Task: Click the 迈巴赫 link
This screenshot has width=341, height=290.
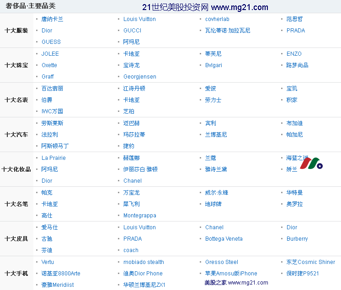Action: 131,123
